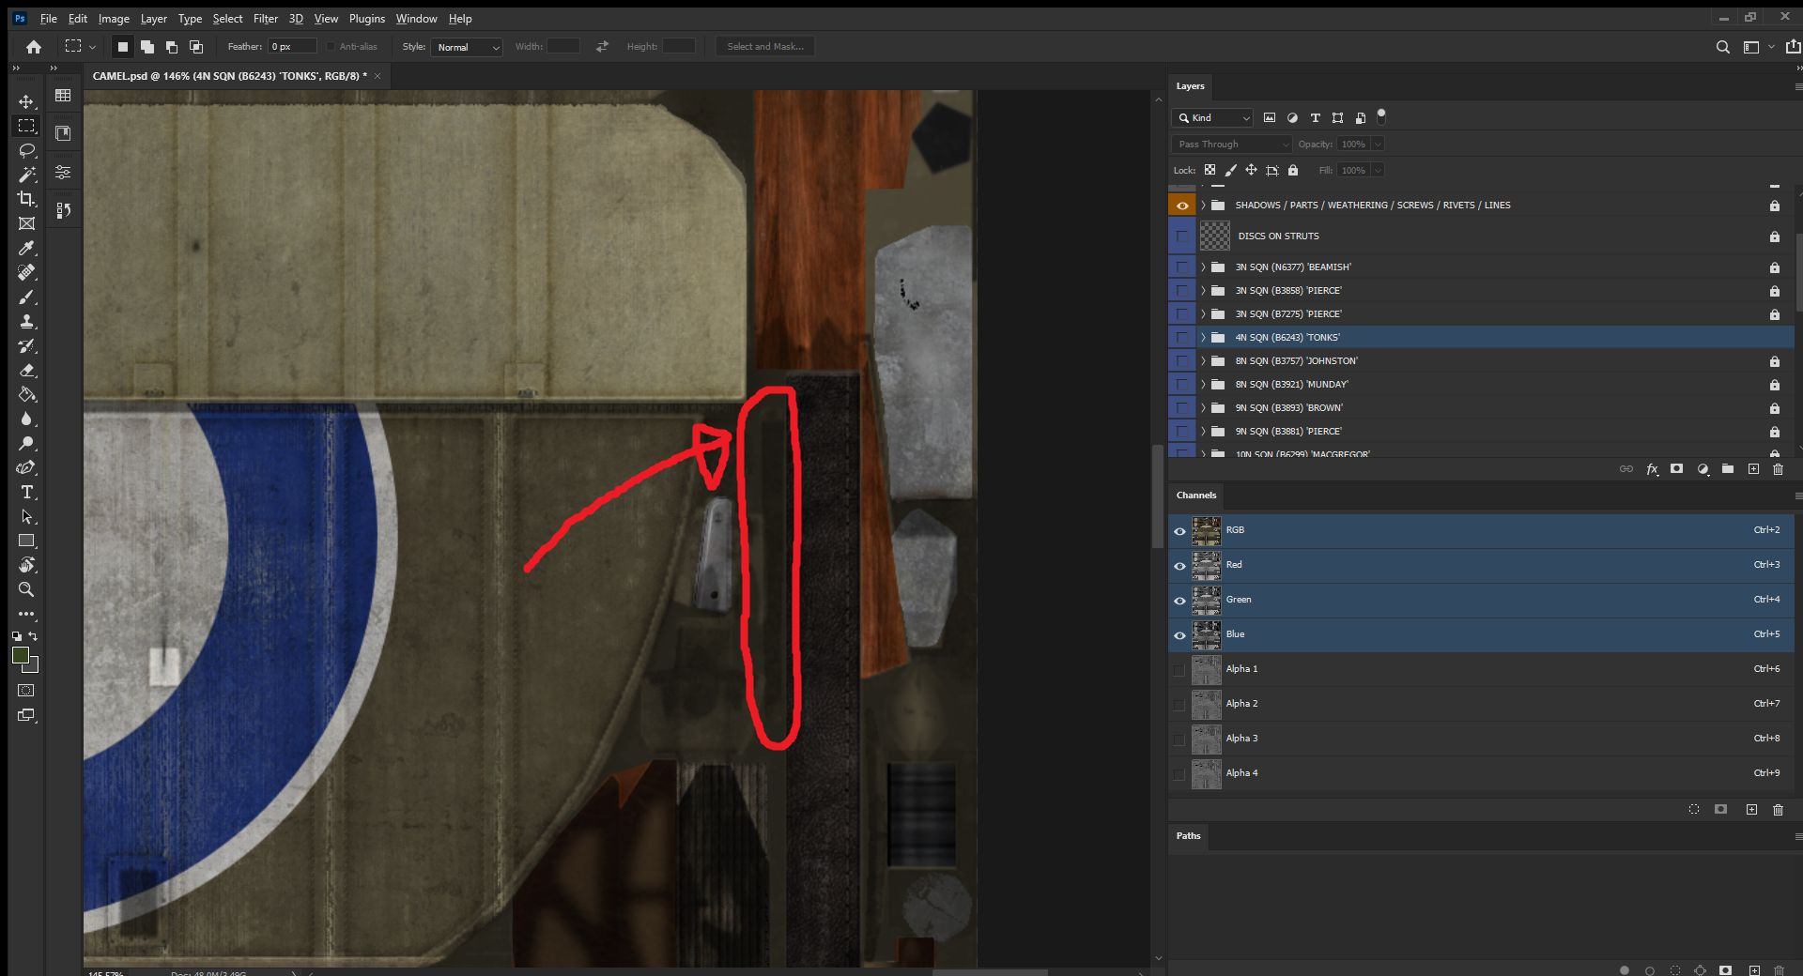Delete current channel with trash icon

coord(1778,810)
